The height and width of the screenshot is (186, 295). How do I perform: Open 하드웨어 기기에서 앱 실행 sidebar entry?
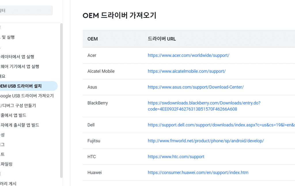tap(19, 66)
